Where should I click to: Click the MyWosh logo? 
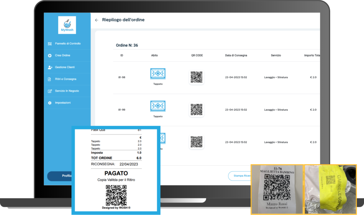click(x=67, y=25)
